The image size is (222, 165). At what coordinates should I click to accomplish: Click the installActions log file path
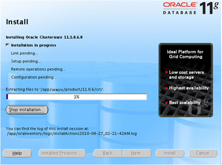[72, 133]
